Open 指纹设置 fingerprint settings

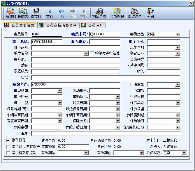click(135, 13)
